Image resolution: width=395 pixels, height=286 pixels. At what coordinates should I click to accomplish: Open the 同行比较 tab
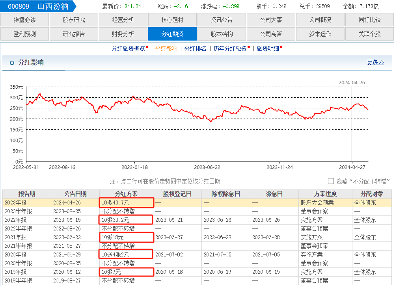point(369,20)
